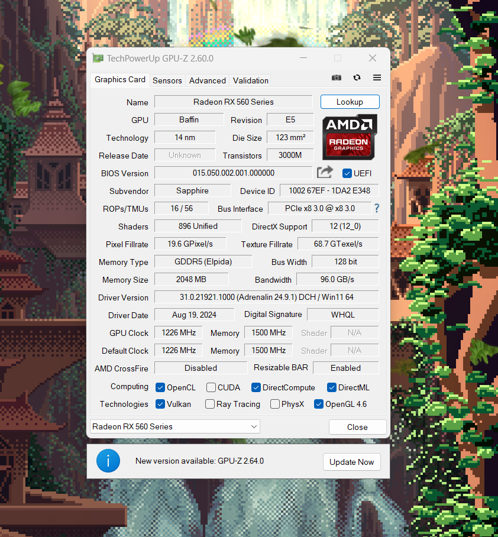498x537 pixels.
Task: Click the ROPs/TMUs 16 / 56 value
Action: [x=181, y=208]
